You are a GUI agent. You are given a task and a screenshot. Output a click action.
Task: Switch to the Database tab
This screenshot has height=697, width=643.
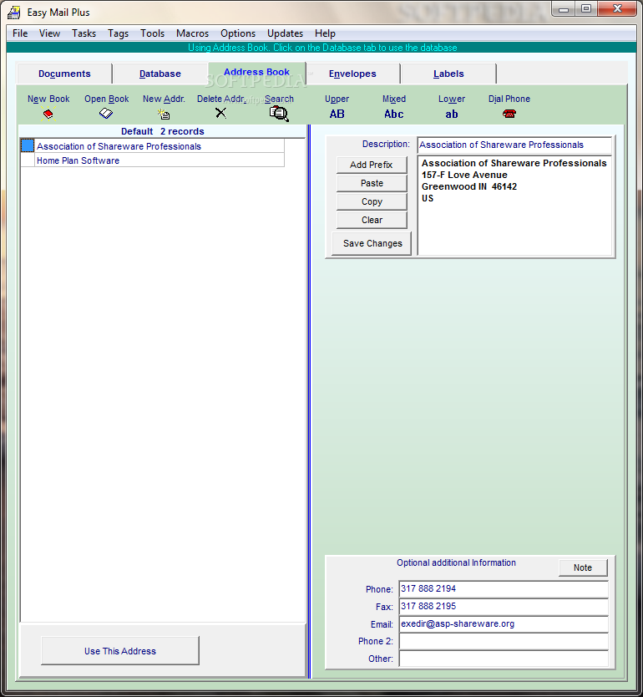coord(159,74)
